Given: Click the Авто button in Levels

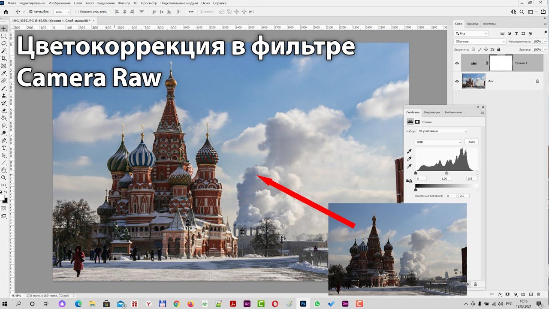Looking at the screenshot, I should tap(472, 142).
